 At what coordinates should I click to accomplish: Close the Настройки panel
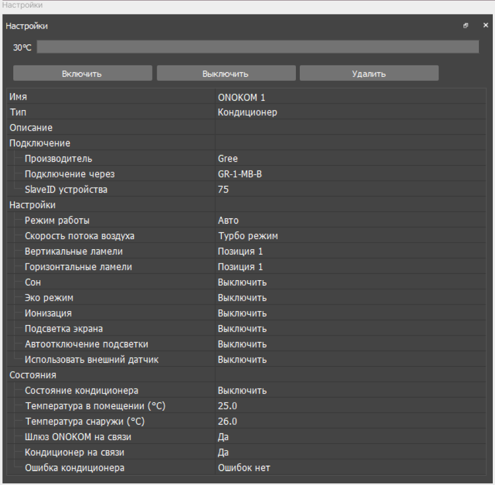(x=486, y=26)
